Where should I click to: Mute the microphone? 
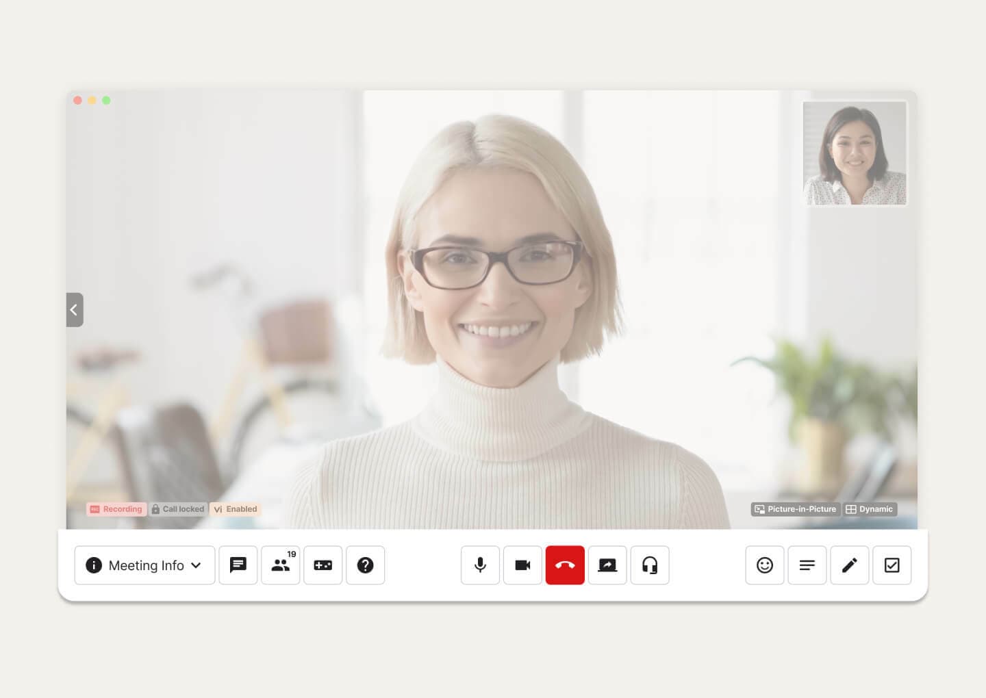tap(480, 565)
